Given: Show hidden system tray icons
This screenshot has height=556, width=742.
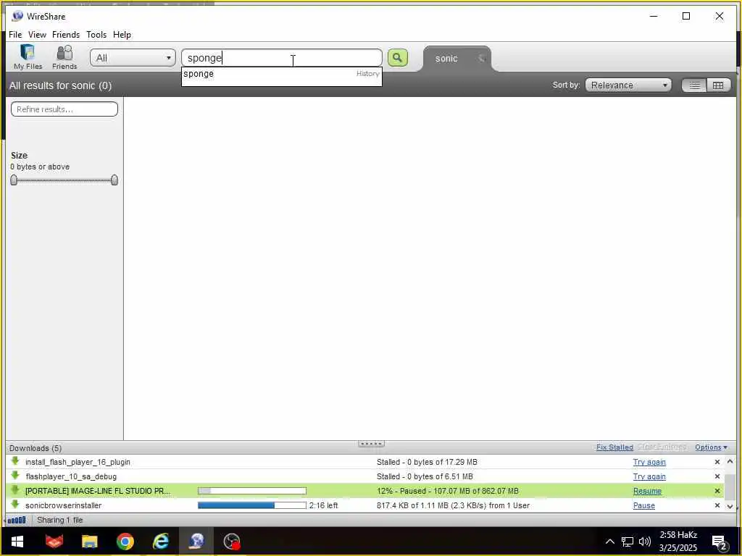Looking at the screenshot, I should [x=610, y=542].
